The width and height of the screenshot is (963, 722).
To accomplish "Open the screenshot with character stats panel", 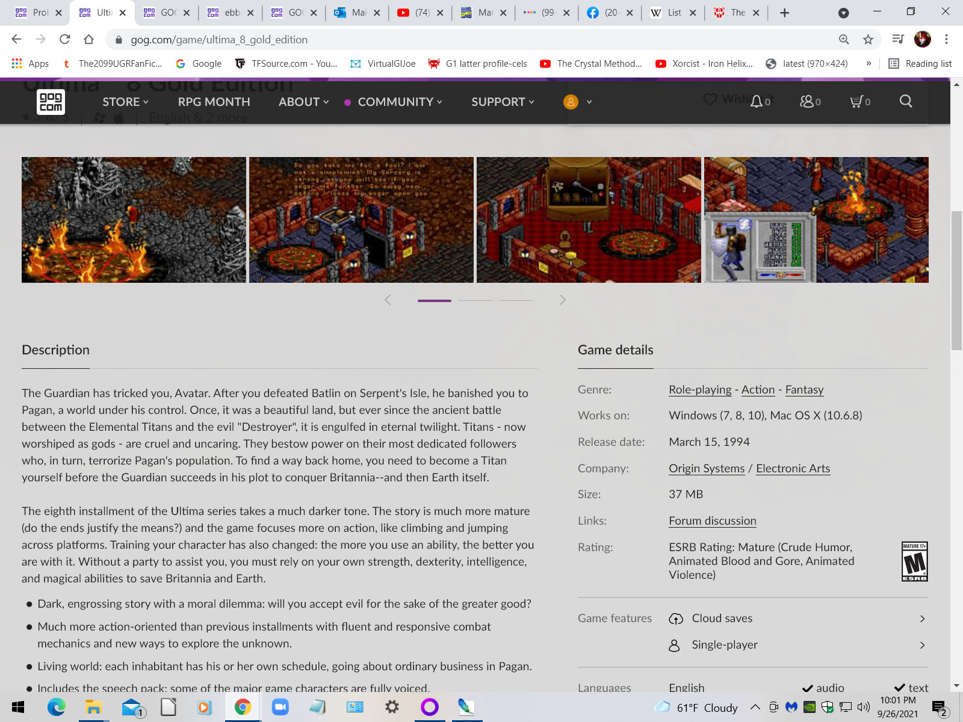I will click(816, 220).
